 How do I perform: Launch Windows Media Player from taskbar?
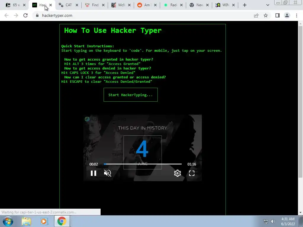[44, 221]
